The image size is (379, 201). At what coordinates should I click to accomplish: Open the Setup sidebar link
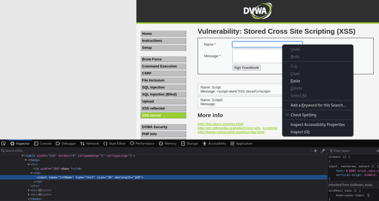(163, 48)
